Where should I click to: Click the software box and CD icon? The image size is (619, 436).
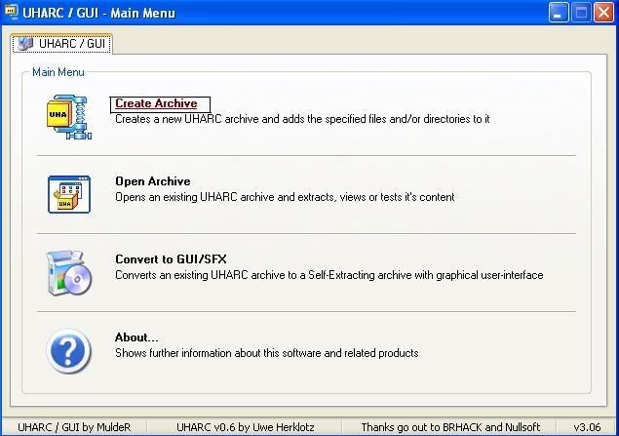69,272
